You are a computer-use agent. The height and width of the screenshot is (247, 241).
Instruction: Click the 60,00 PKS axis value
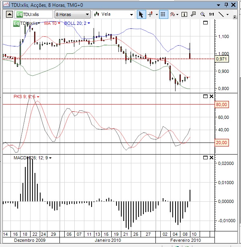[223, 117]
